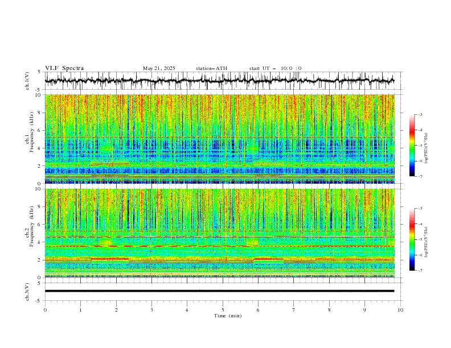This screenshot has height=348, width=451.
Task: Click inside the ch.2 spectrogram panel
Action: click(220, 233)
